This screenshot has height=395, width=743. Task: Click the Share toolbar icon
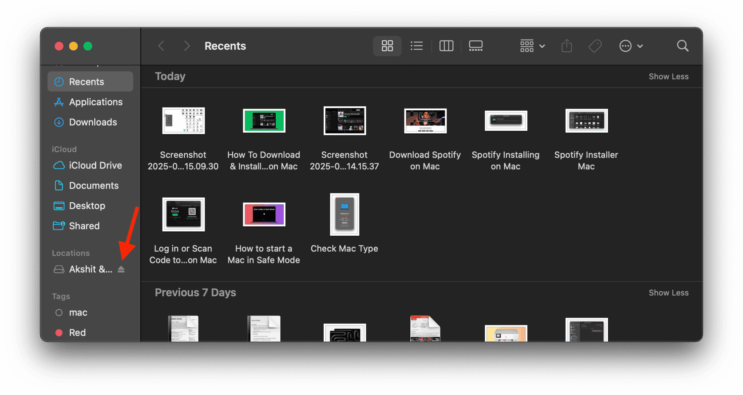(x=567, y=46)
